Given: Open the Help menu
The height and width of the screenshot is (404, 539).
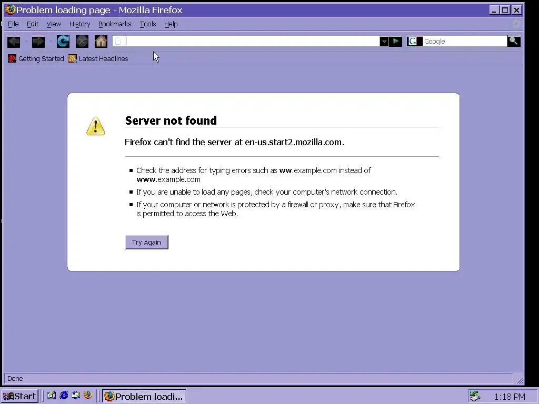Looking at the screenshot, I should 171,24.
